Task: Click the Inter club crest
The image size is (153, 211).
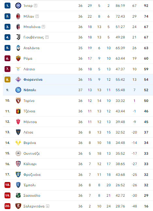Action: [18, 6]
